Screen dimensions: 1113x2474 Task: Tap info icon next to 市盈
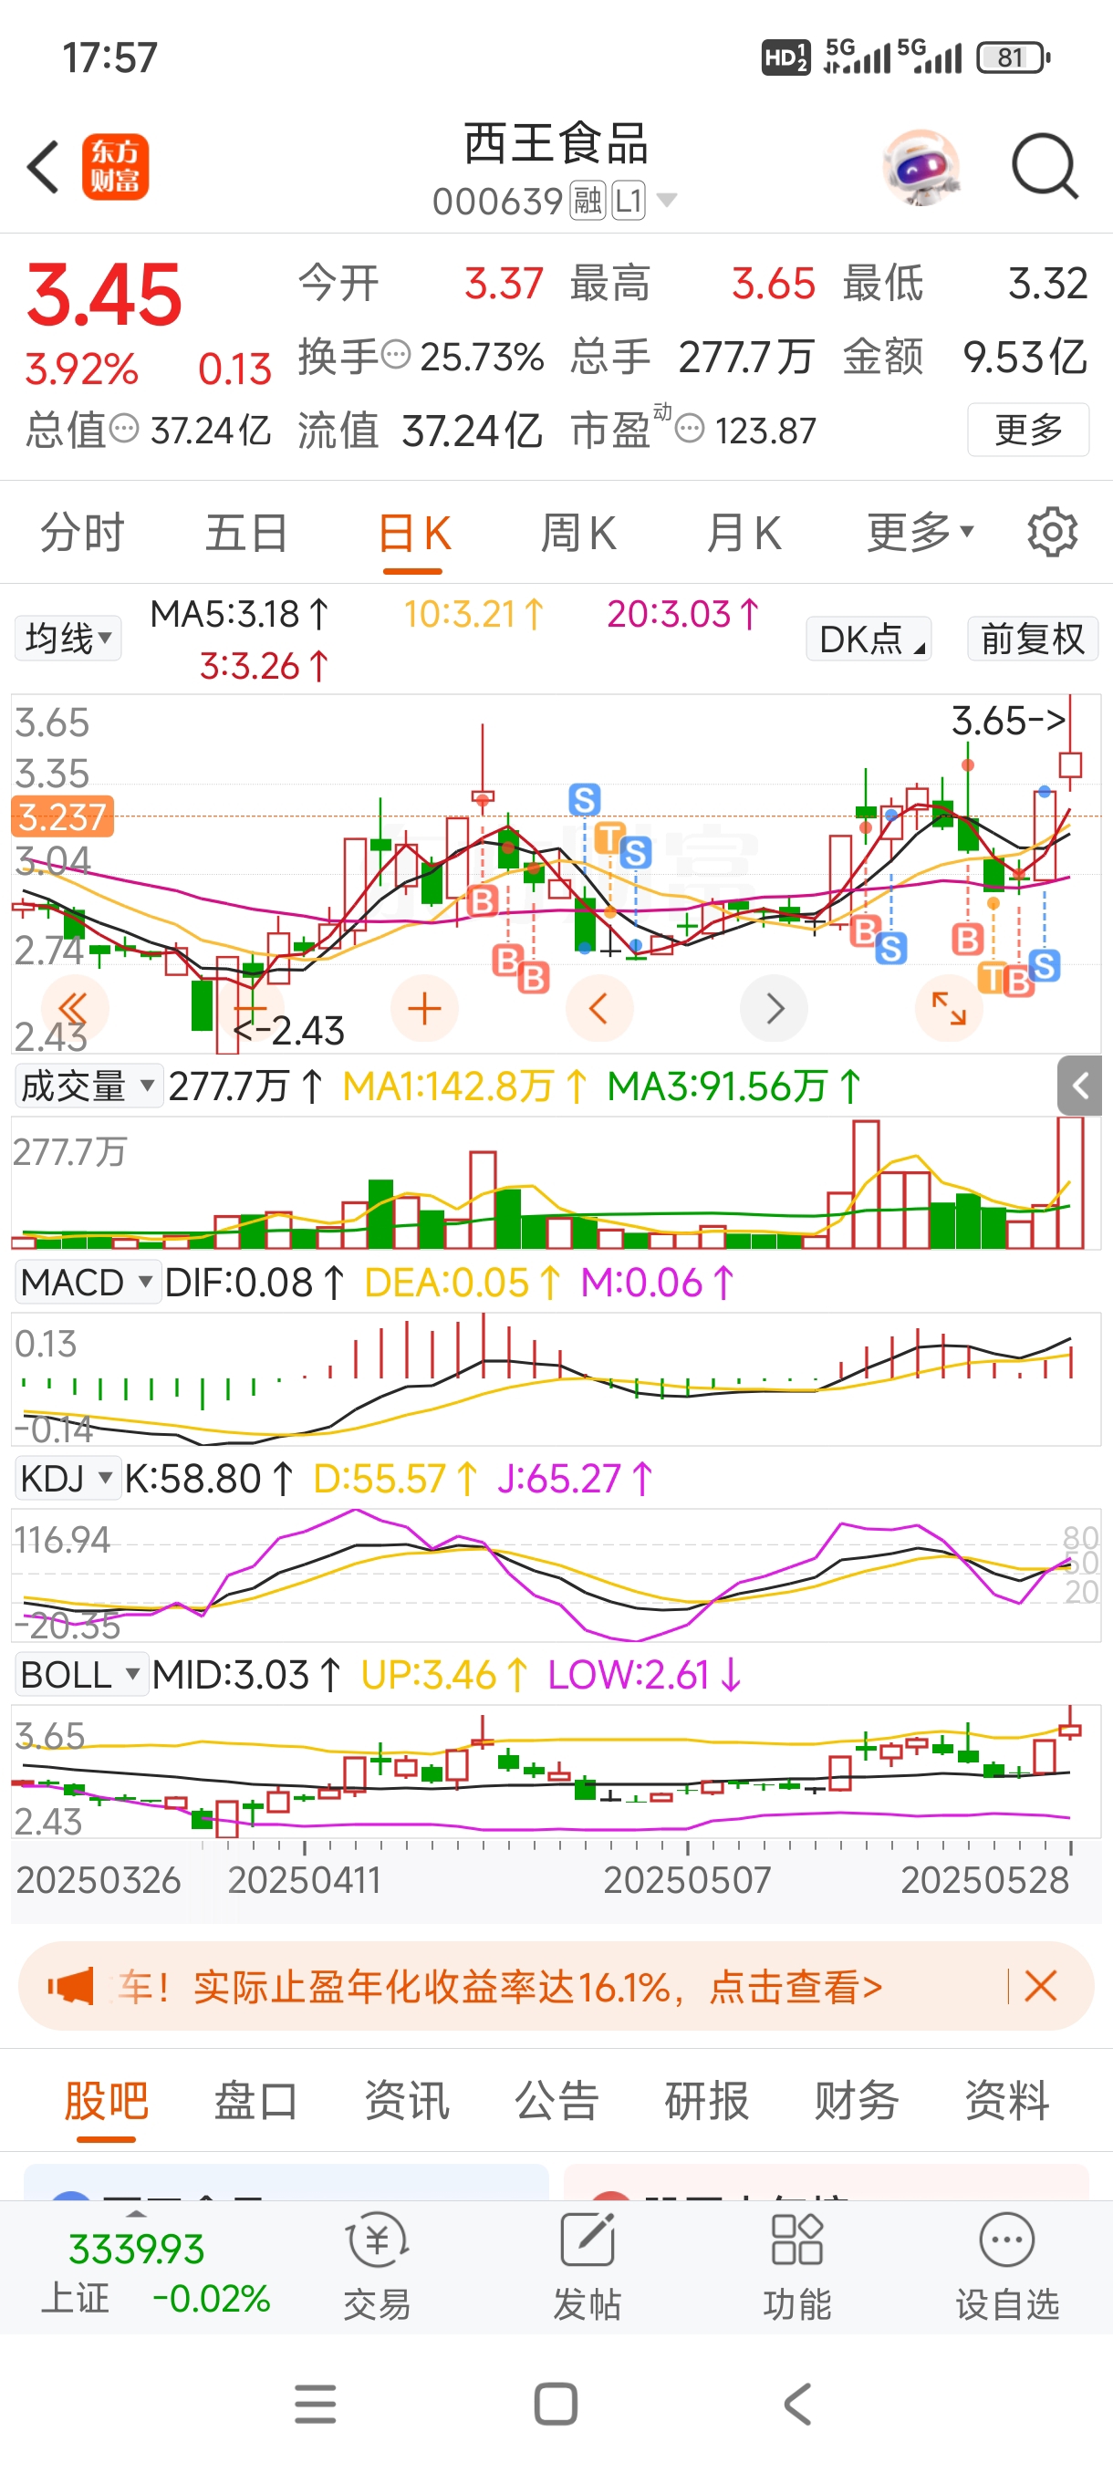pos(690,429)
